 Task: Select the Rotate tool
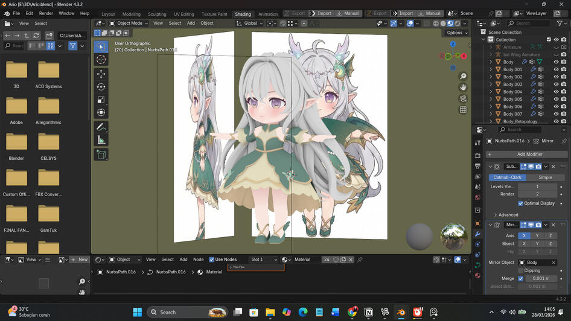pos(101,87)
